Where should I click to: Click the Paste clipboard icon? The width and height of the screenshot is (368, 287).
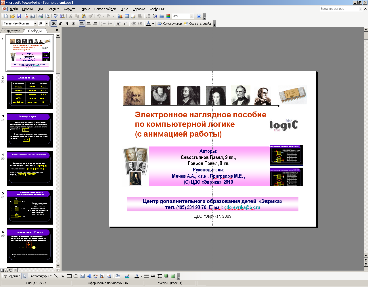click(x=84, y=16)
